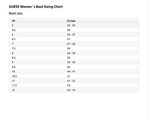
Task: Click Europe size 41 - 42 cell
Action: tap(71, 81)
